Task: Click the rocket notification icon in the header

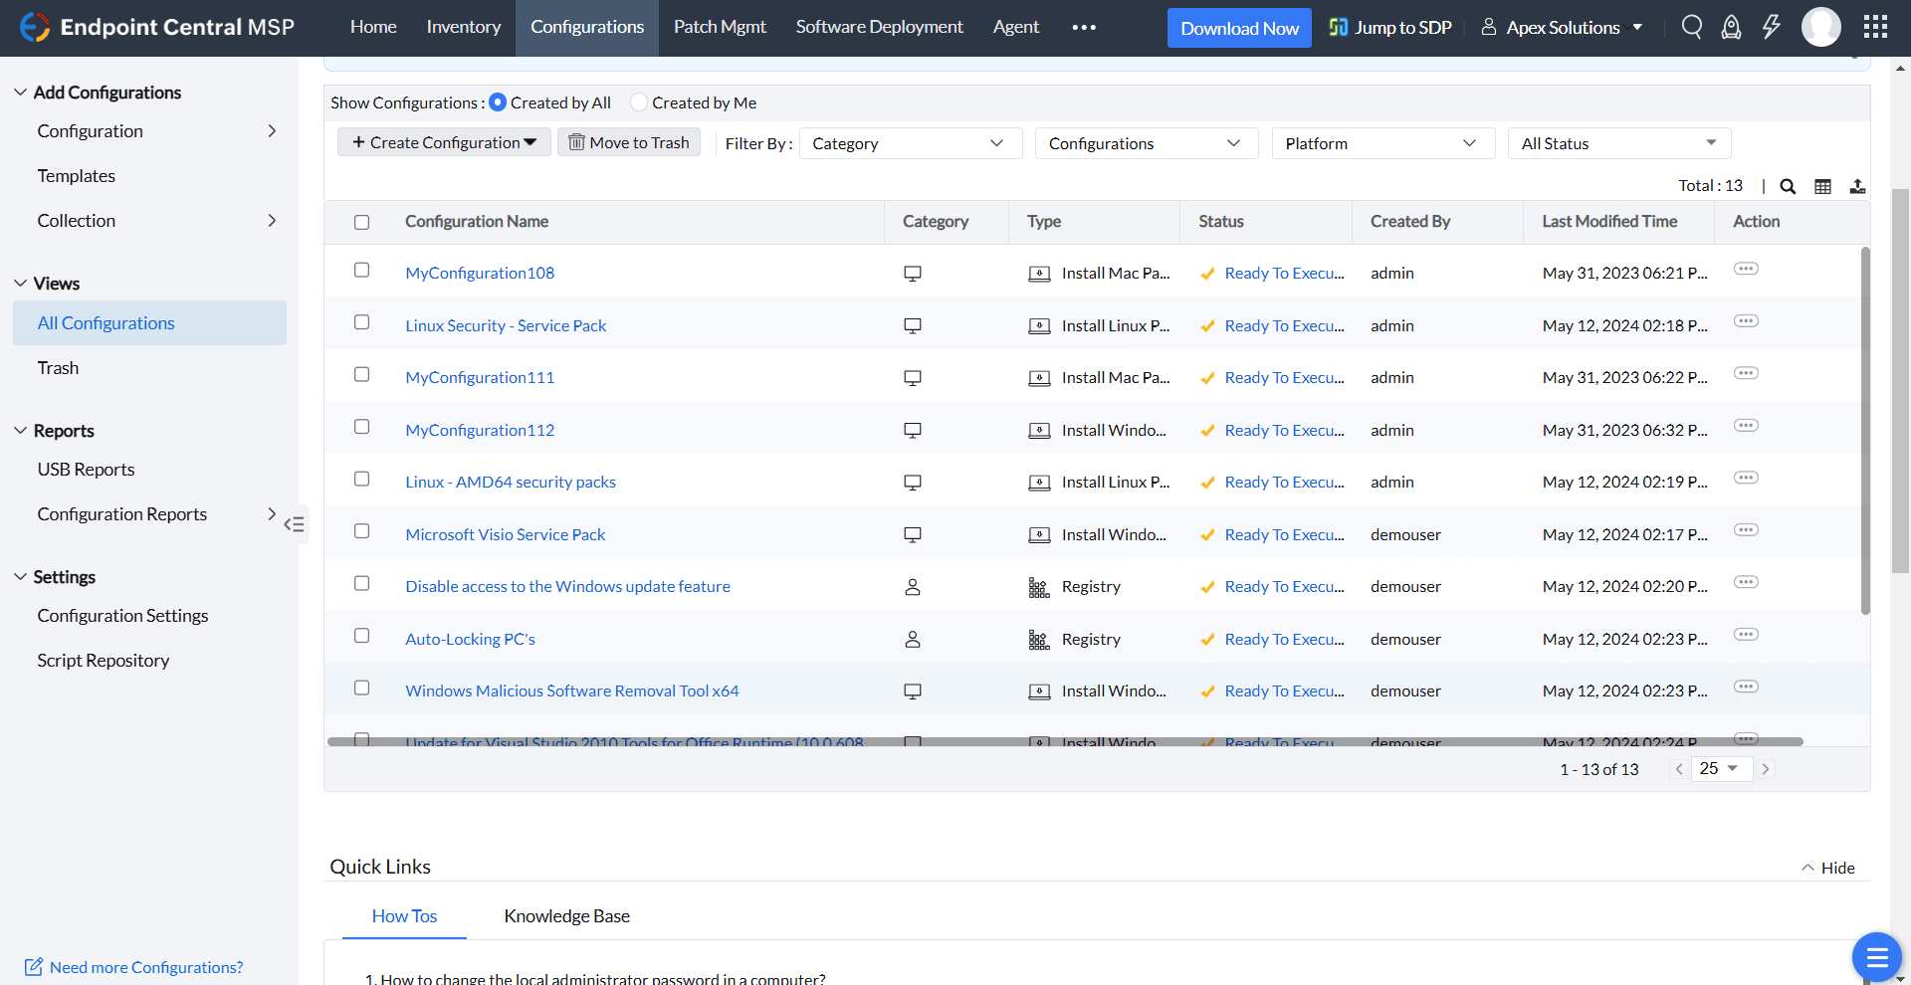Action: [x=1731, y=27]
